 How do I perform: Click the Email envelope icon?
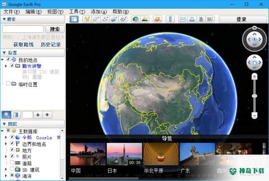click(183, 19)
